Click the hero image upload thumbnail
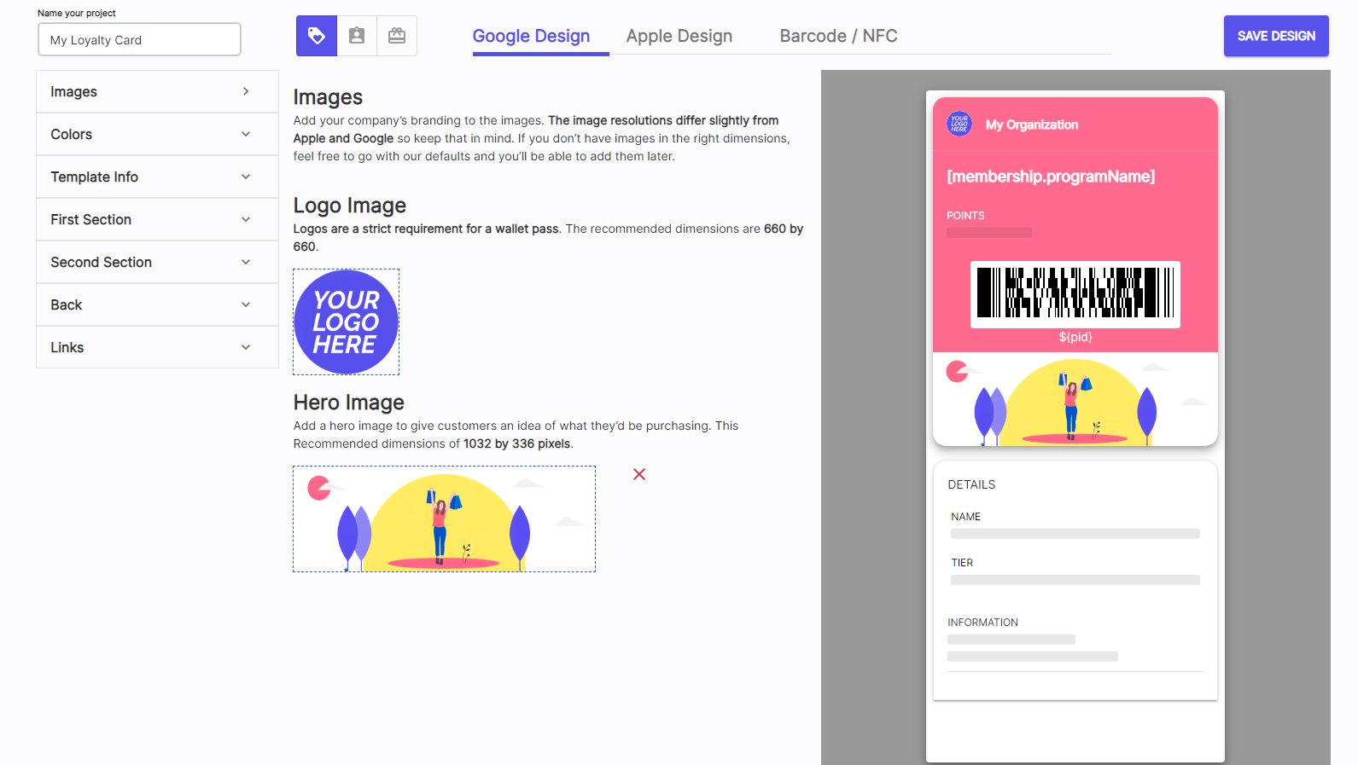The height and width of the screenshot is (765, 1358). (x=444, y=519)
